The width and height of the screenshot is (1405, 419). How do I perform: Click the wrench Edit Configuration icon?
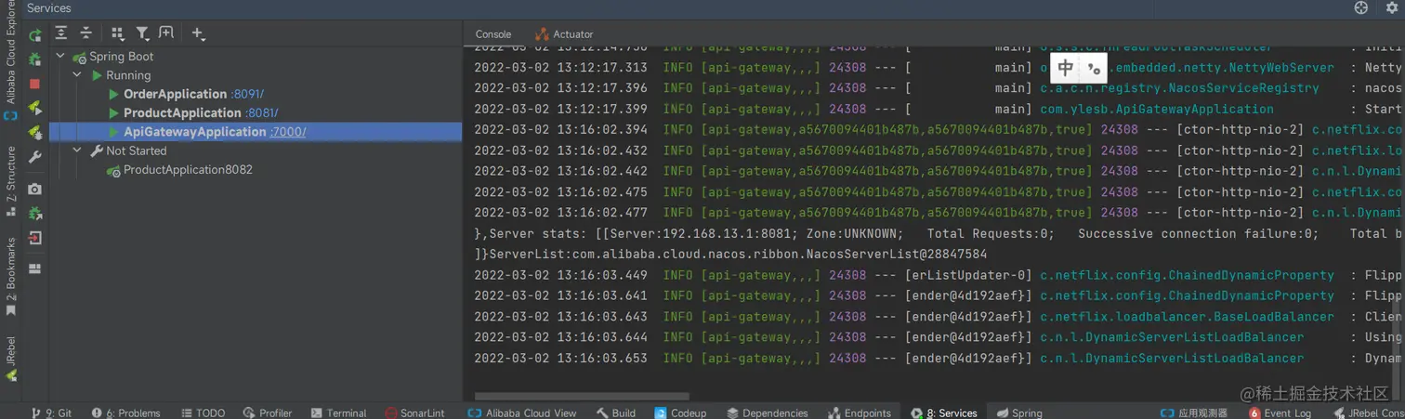pos(35,157)
